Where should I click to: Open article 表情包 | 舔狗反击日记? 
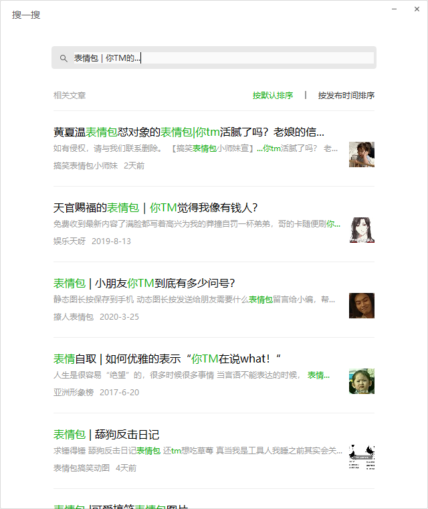(x=106, y=435)
